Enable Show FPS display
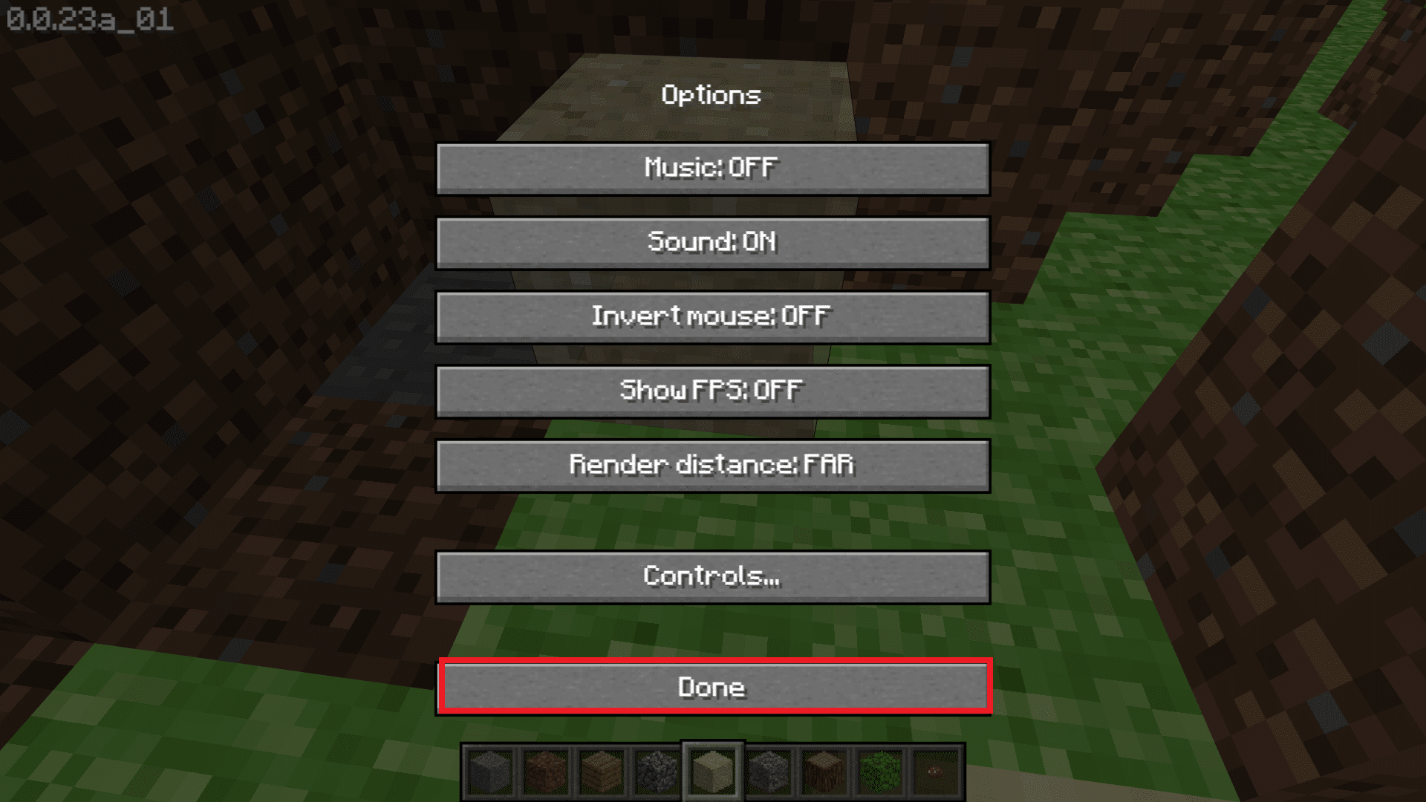Screen dimensions: 1426x802 tap(713, 390)
